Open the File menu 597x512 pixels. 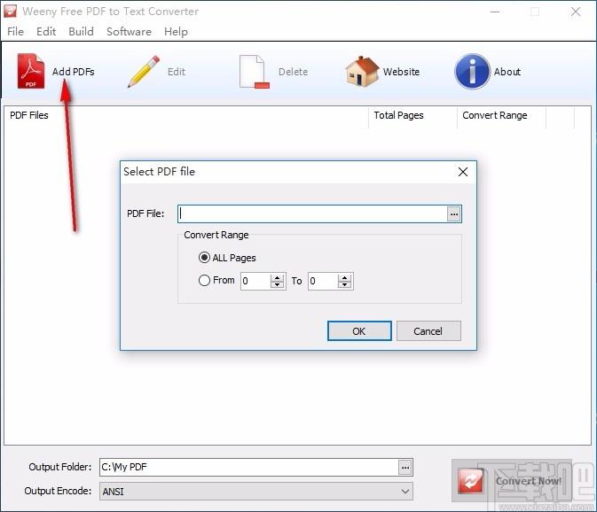[15, 32]
